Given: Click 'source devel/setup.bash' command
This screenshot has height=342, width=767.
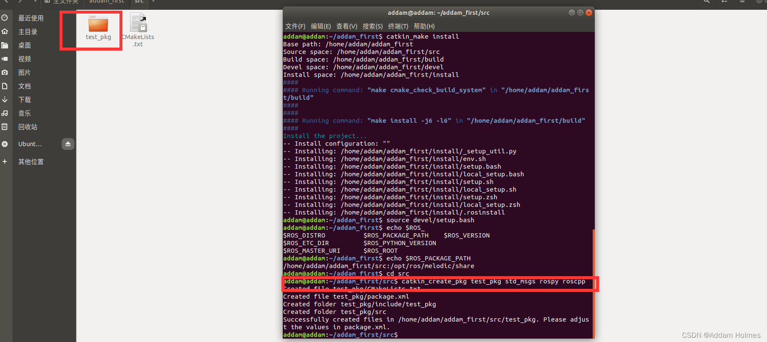Looking at the screenshot, I should click(x=430, y=220).
